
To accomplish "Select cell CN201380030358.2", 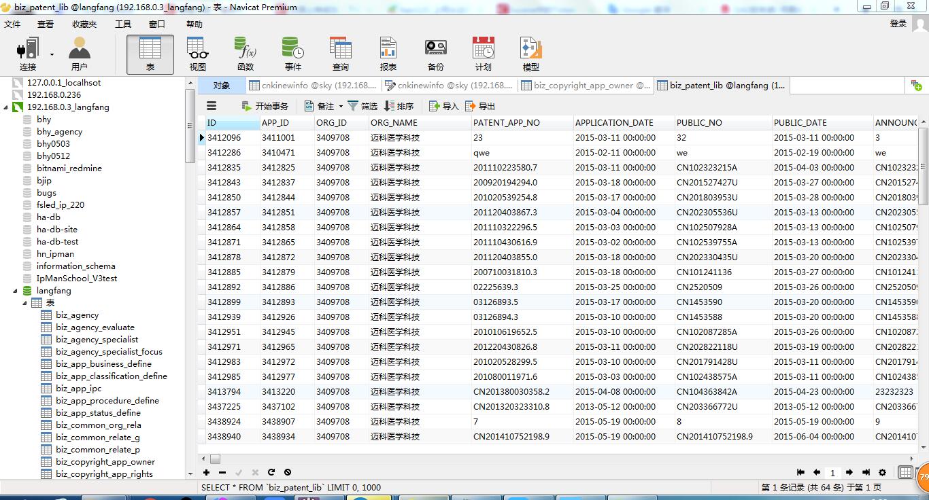I will coord(522,392).
